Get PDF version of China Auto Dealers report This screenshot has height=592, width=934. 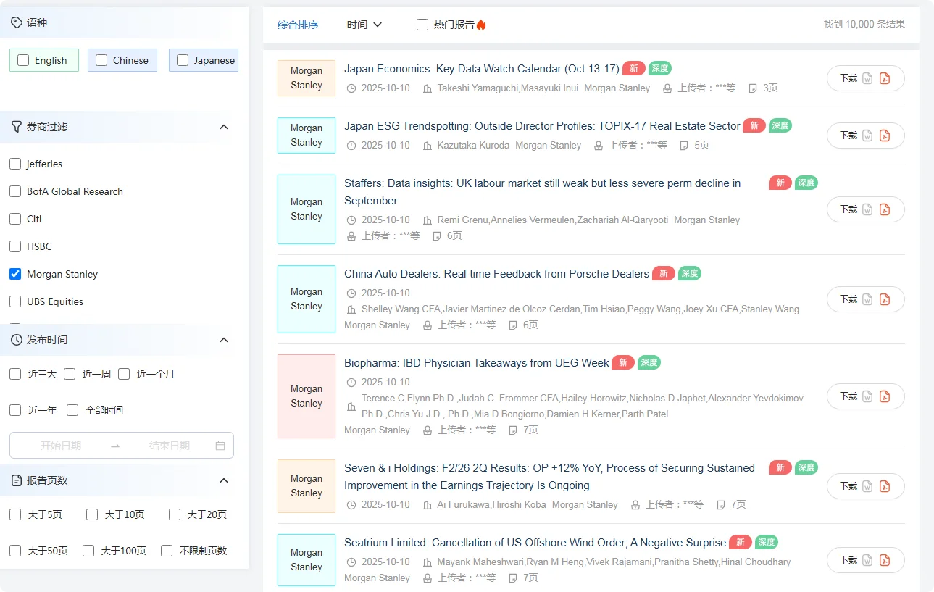(x=885, y=299)
